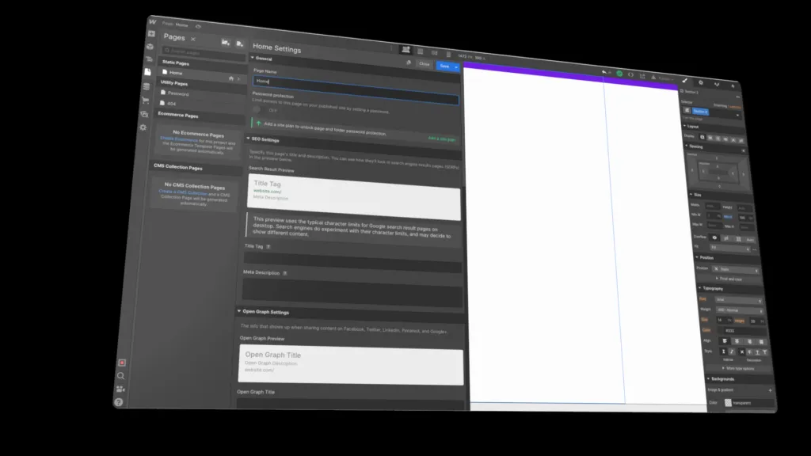Switch to the Element Settings gear tab

pos(701,82)
